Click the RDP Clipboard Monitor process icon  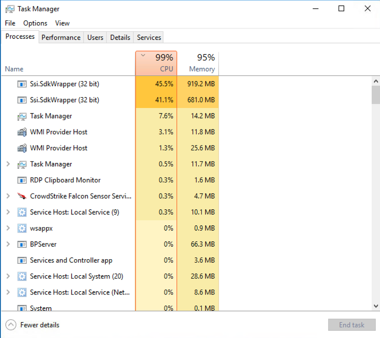(x=22, y=180)
